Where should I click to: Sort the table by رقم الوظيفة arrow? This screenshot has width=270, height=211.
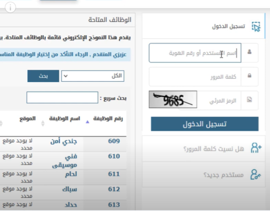click(x=87, y=121)
